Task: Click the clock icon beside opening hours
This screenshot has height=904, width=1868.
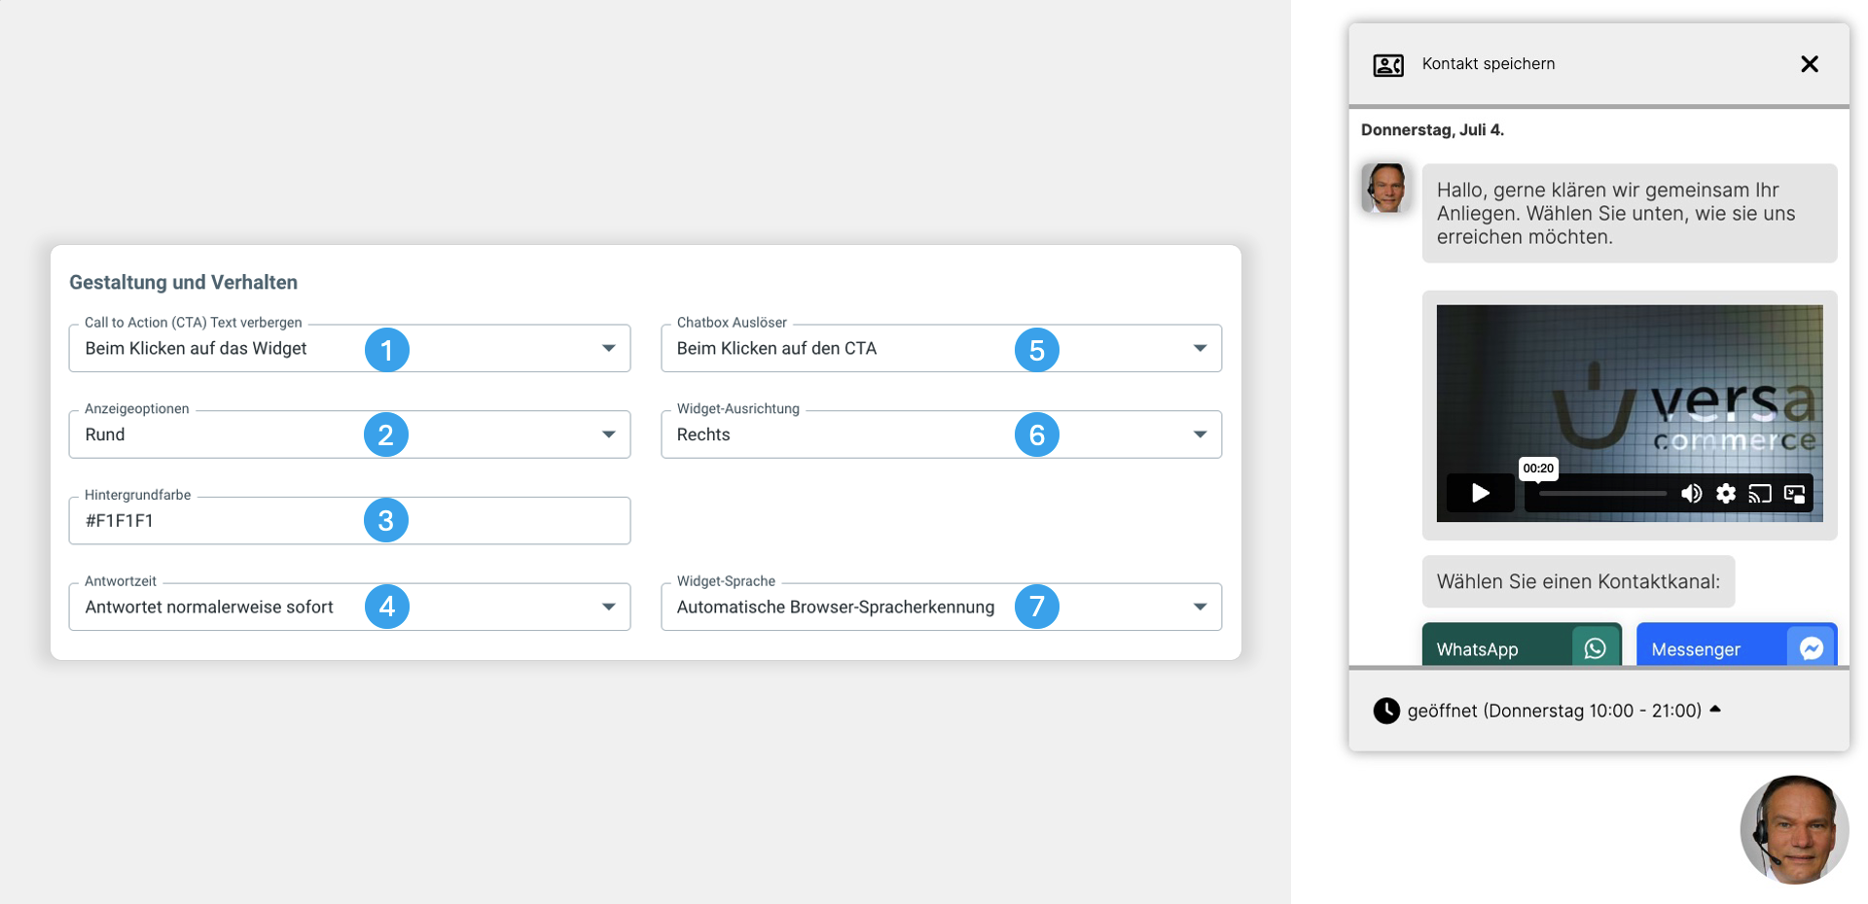Action: click(1386, 711)
